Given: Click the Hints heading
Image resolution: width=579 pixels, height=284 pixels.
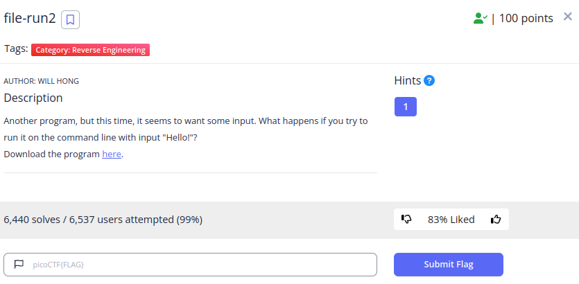Looking at the screenshot, I should [x=408, y=80].
